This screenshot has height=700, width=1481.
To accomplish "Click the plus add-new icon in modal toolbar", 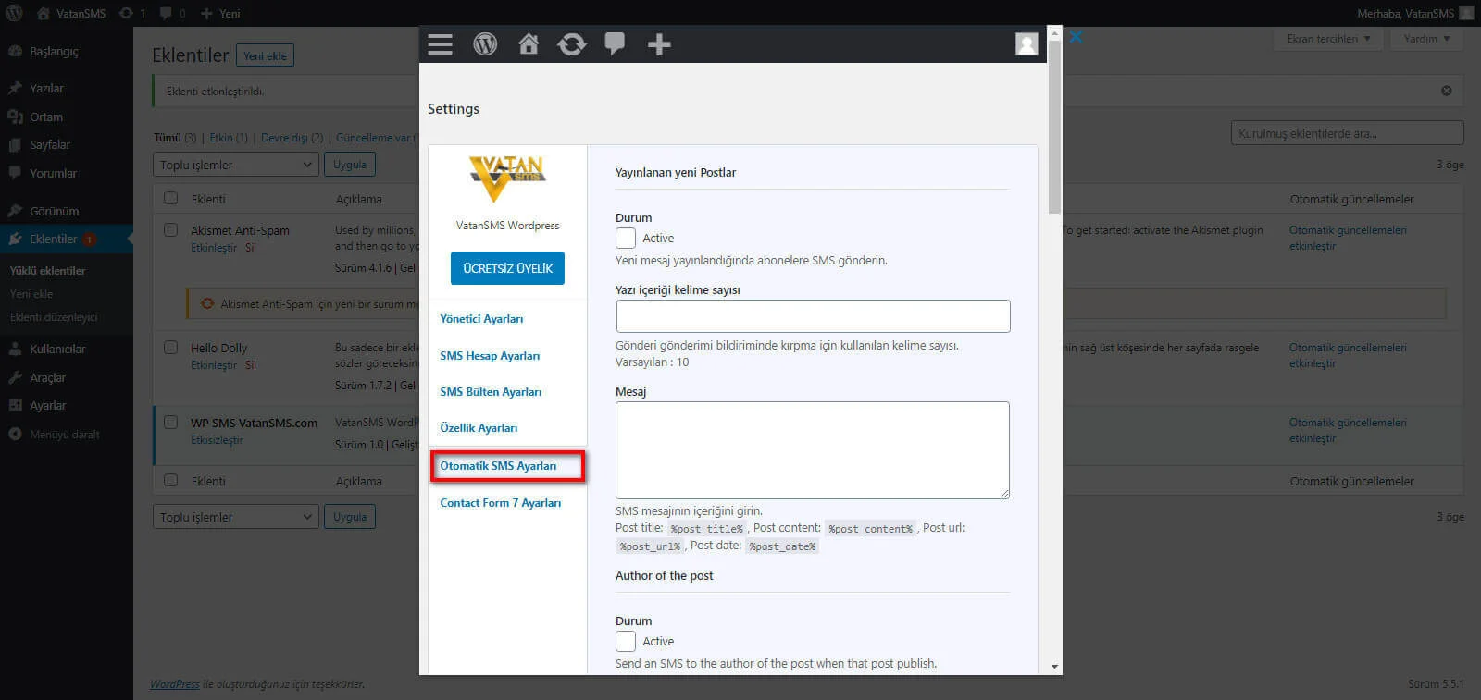I will pos(659,43).
